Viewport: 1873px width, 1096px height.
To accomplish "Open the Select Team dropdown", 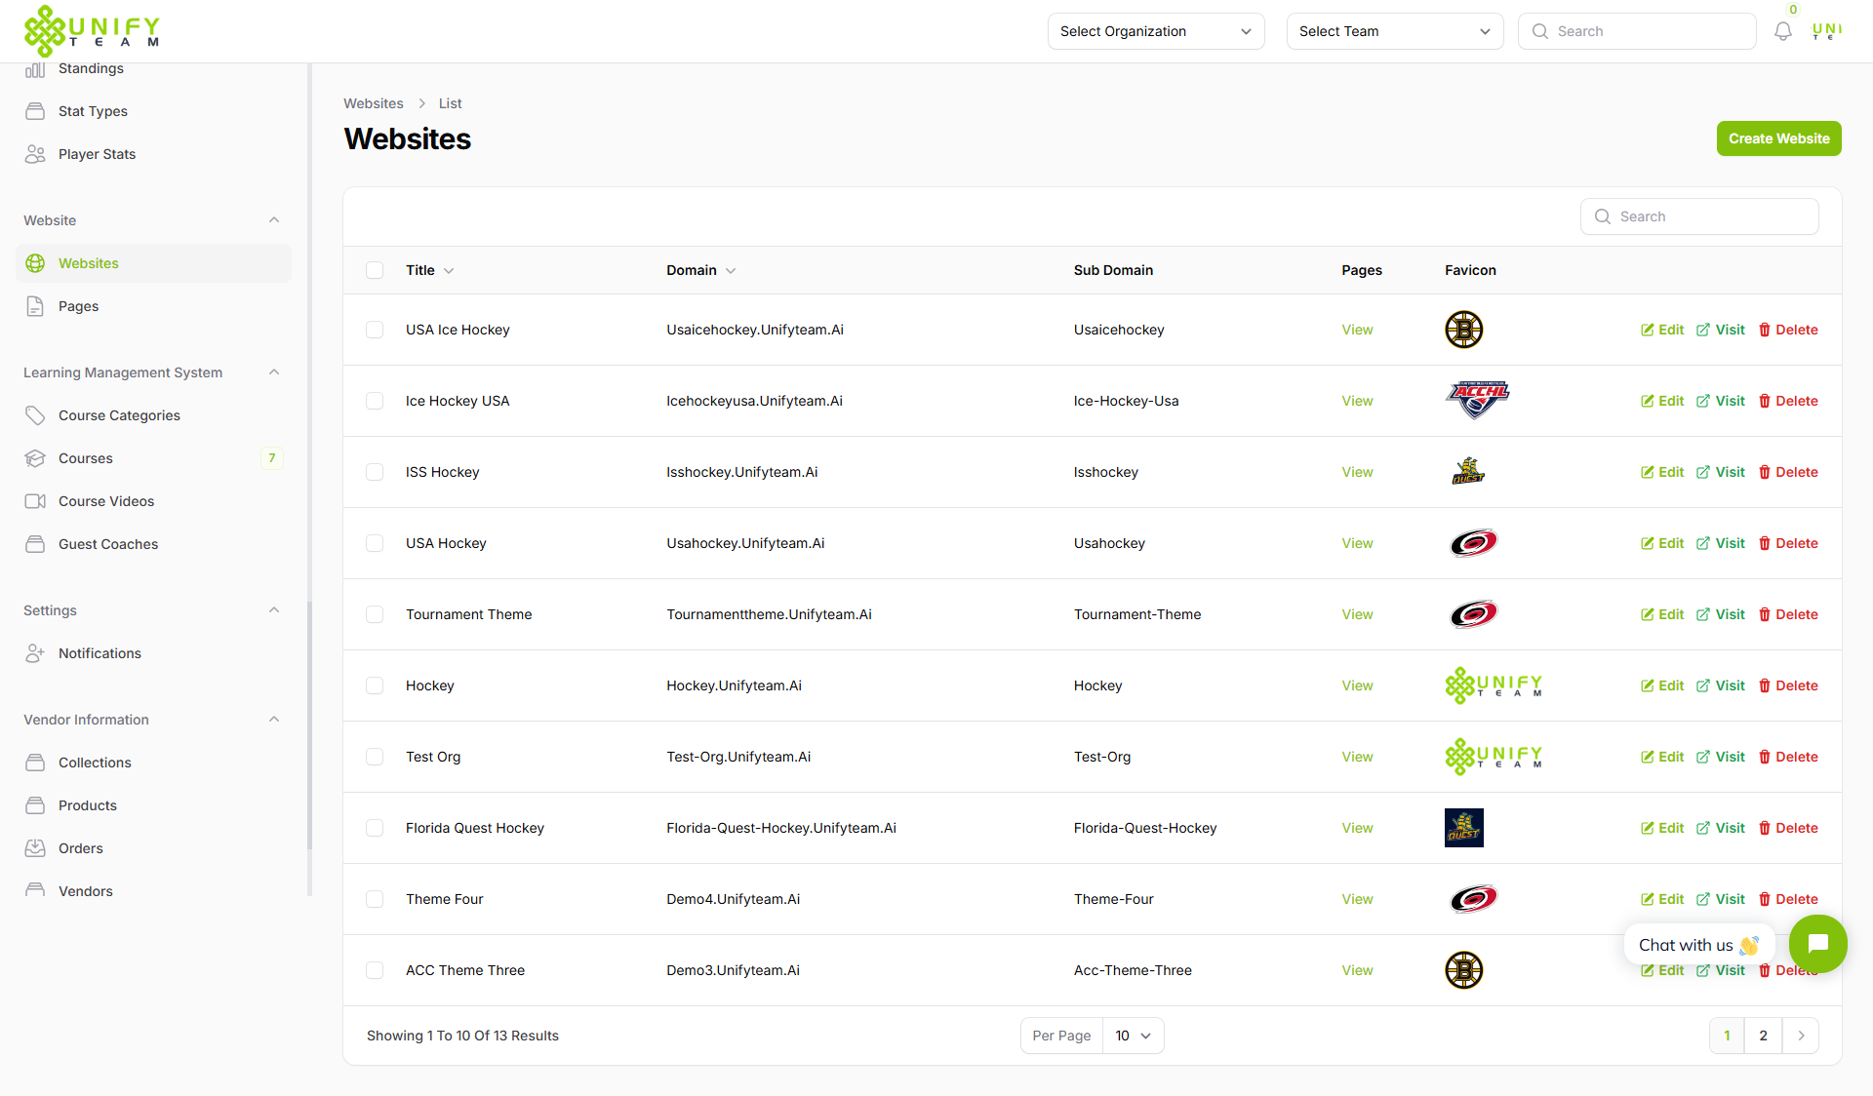I will click(1394, 30).
